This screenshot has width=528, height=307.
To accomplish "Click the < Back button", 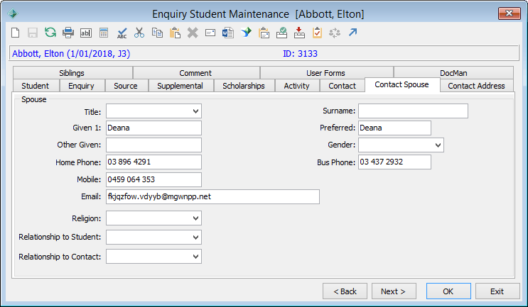I will (x=345, y=291).
